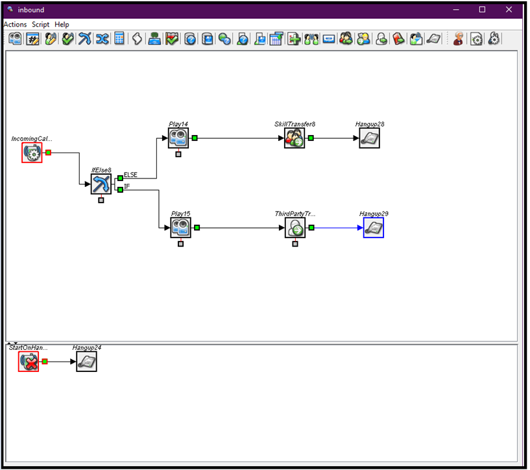Minimize the inbound window
This screenshot has height=470, width=530.
(x=456, y=10)
